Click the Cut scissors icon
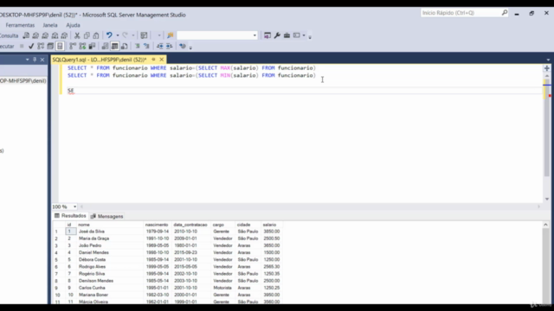The height and width of the screenshot is (311, 554). [77, 35]
